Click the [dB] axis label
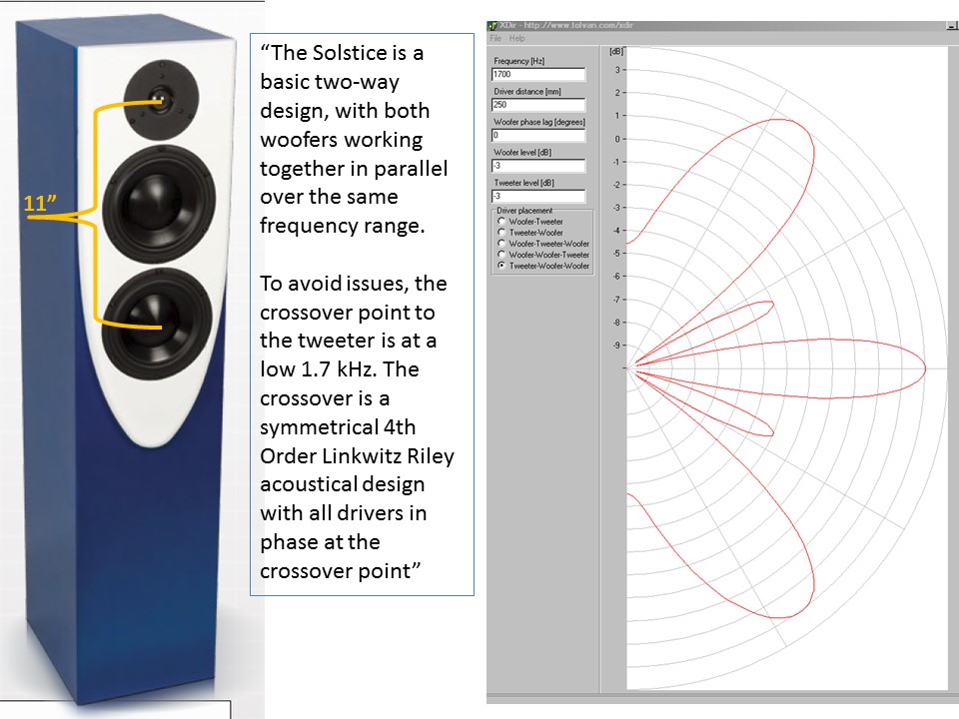The image size is (959, 719). [615, 52]
